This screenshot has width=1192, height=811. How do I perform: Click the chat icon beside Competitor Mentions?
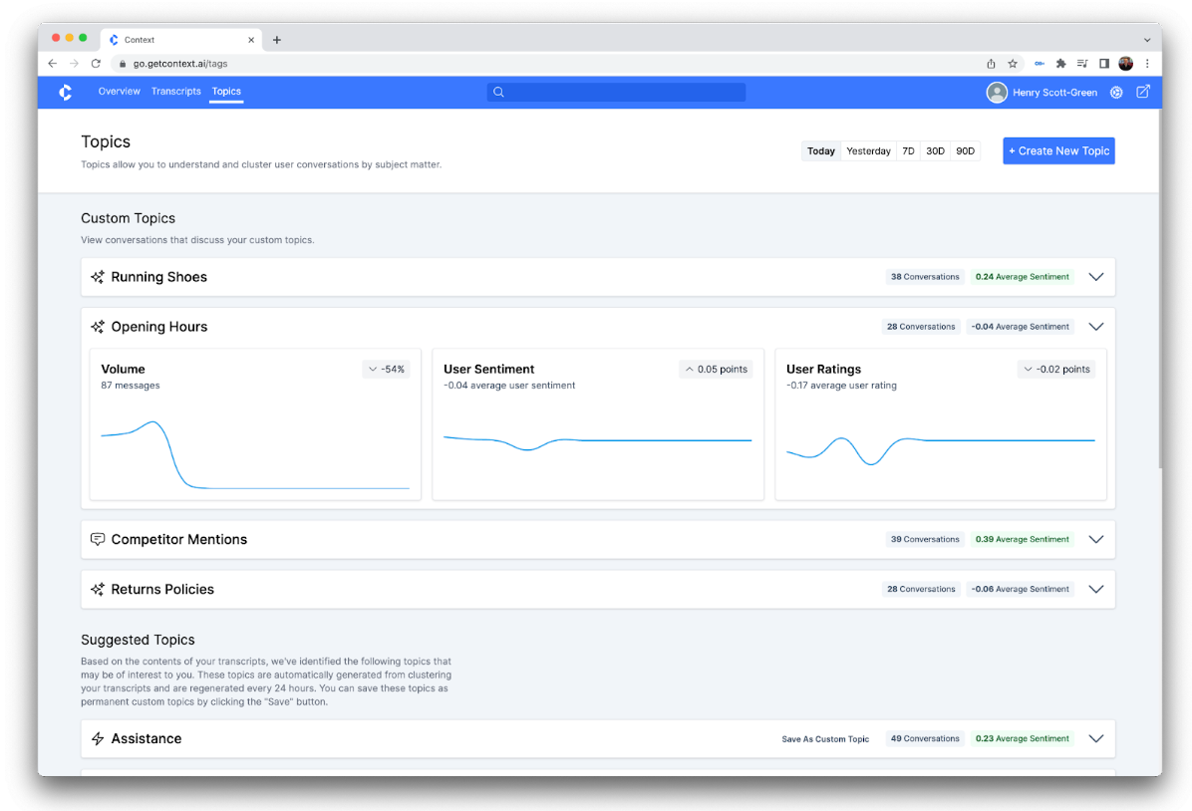[x=98, y=539]
